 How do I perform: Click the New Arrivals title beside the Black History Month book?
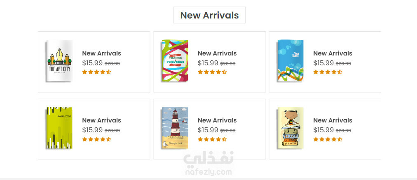coord(333,120)
